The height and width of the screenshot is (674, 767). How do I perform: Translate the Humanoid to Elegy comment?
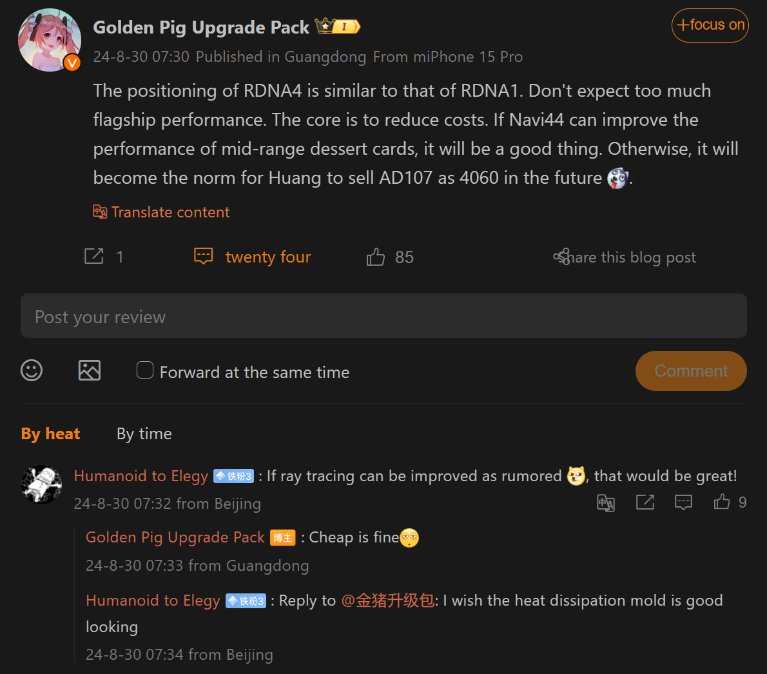tap(606, 502)
